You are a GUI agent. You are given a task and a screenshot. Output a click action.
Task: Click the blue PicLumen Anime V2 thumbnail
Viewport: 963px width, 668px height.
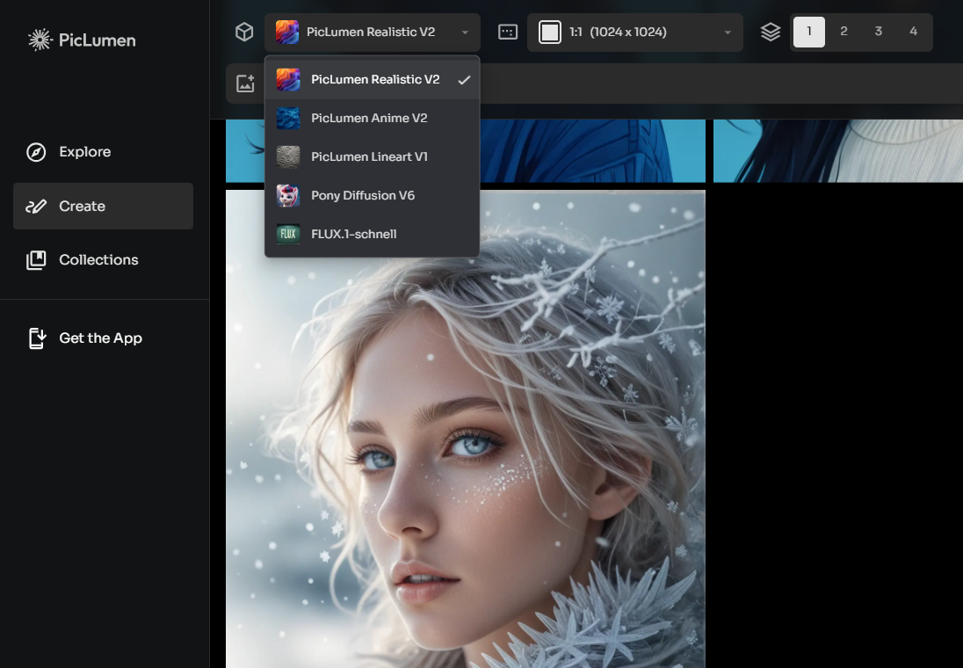tap(288, 118)
